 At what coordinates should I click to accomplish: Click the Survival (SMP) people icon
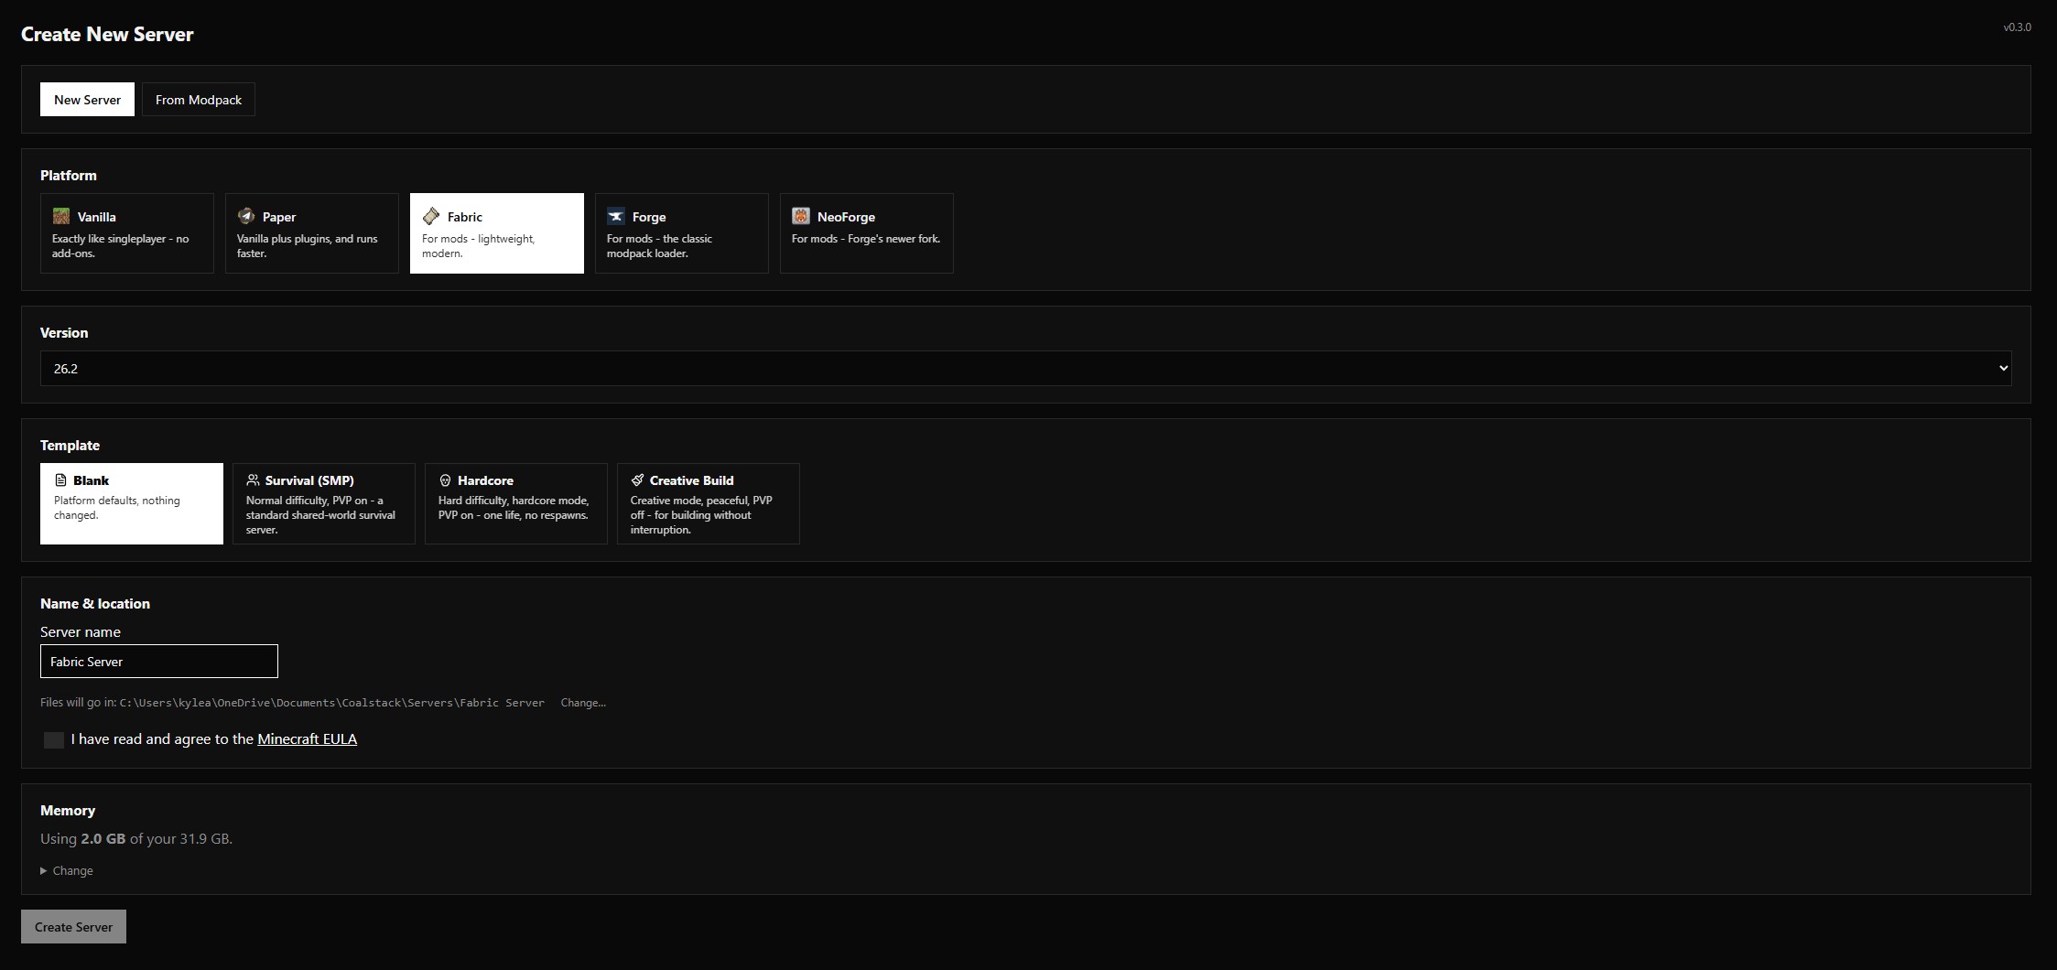pyautogui.click(x=253, y=480)
